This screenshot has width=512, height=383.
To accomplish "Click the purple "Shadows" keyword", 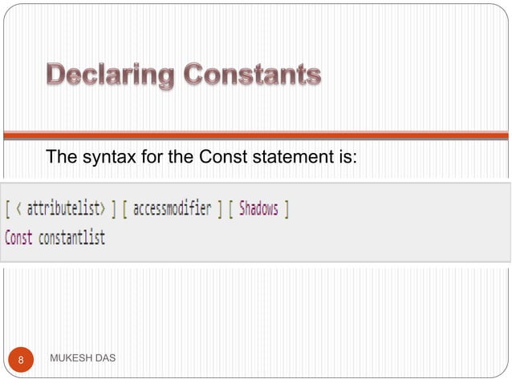I will (x=258, y=209).
